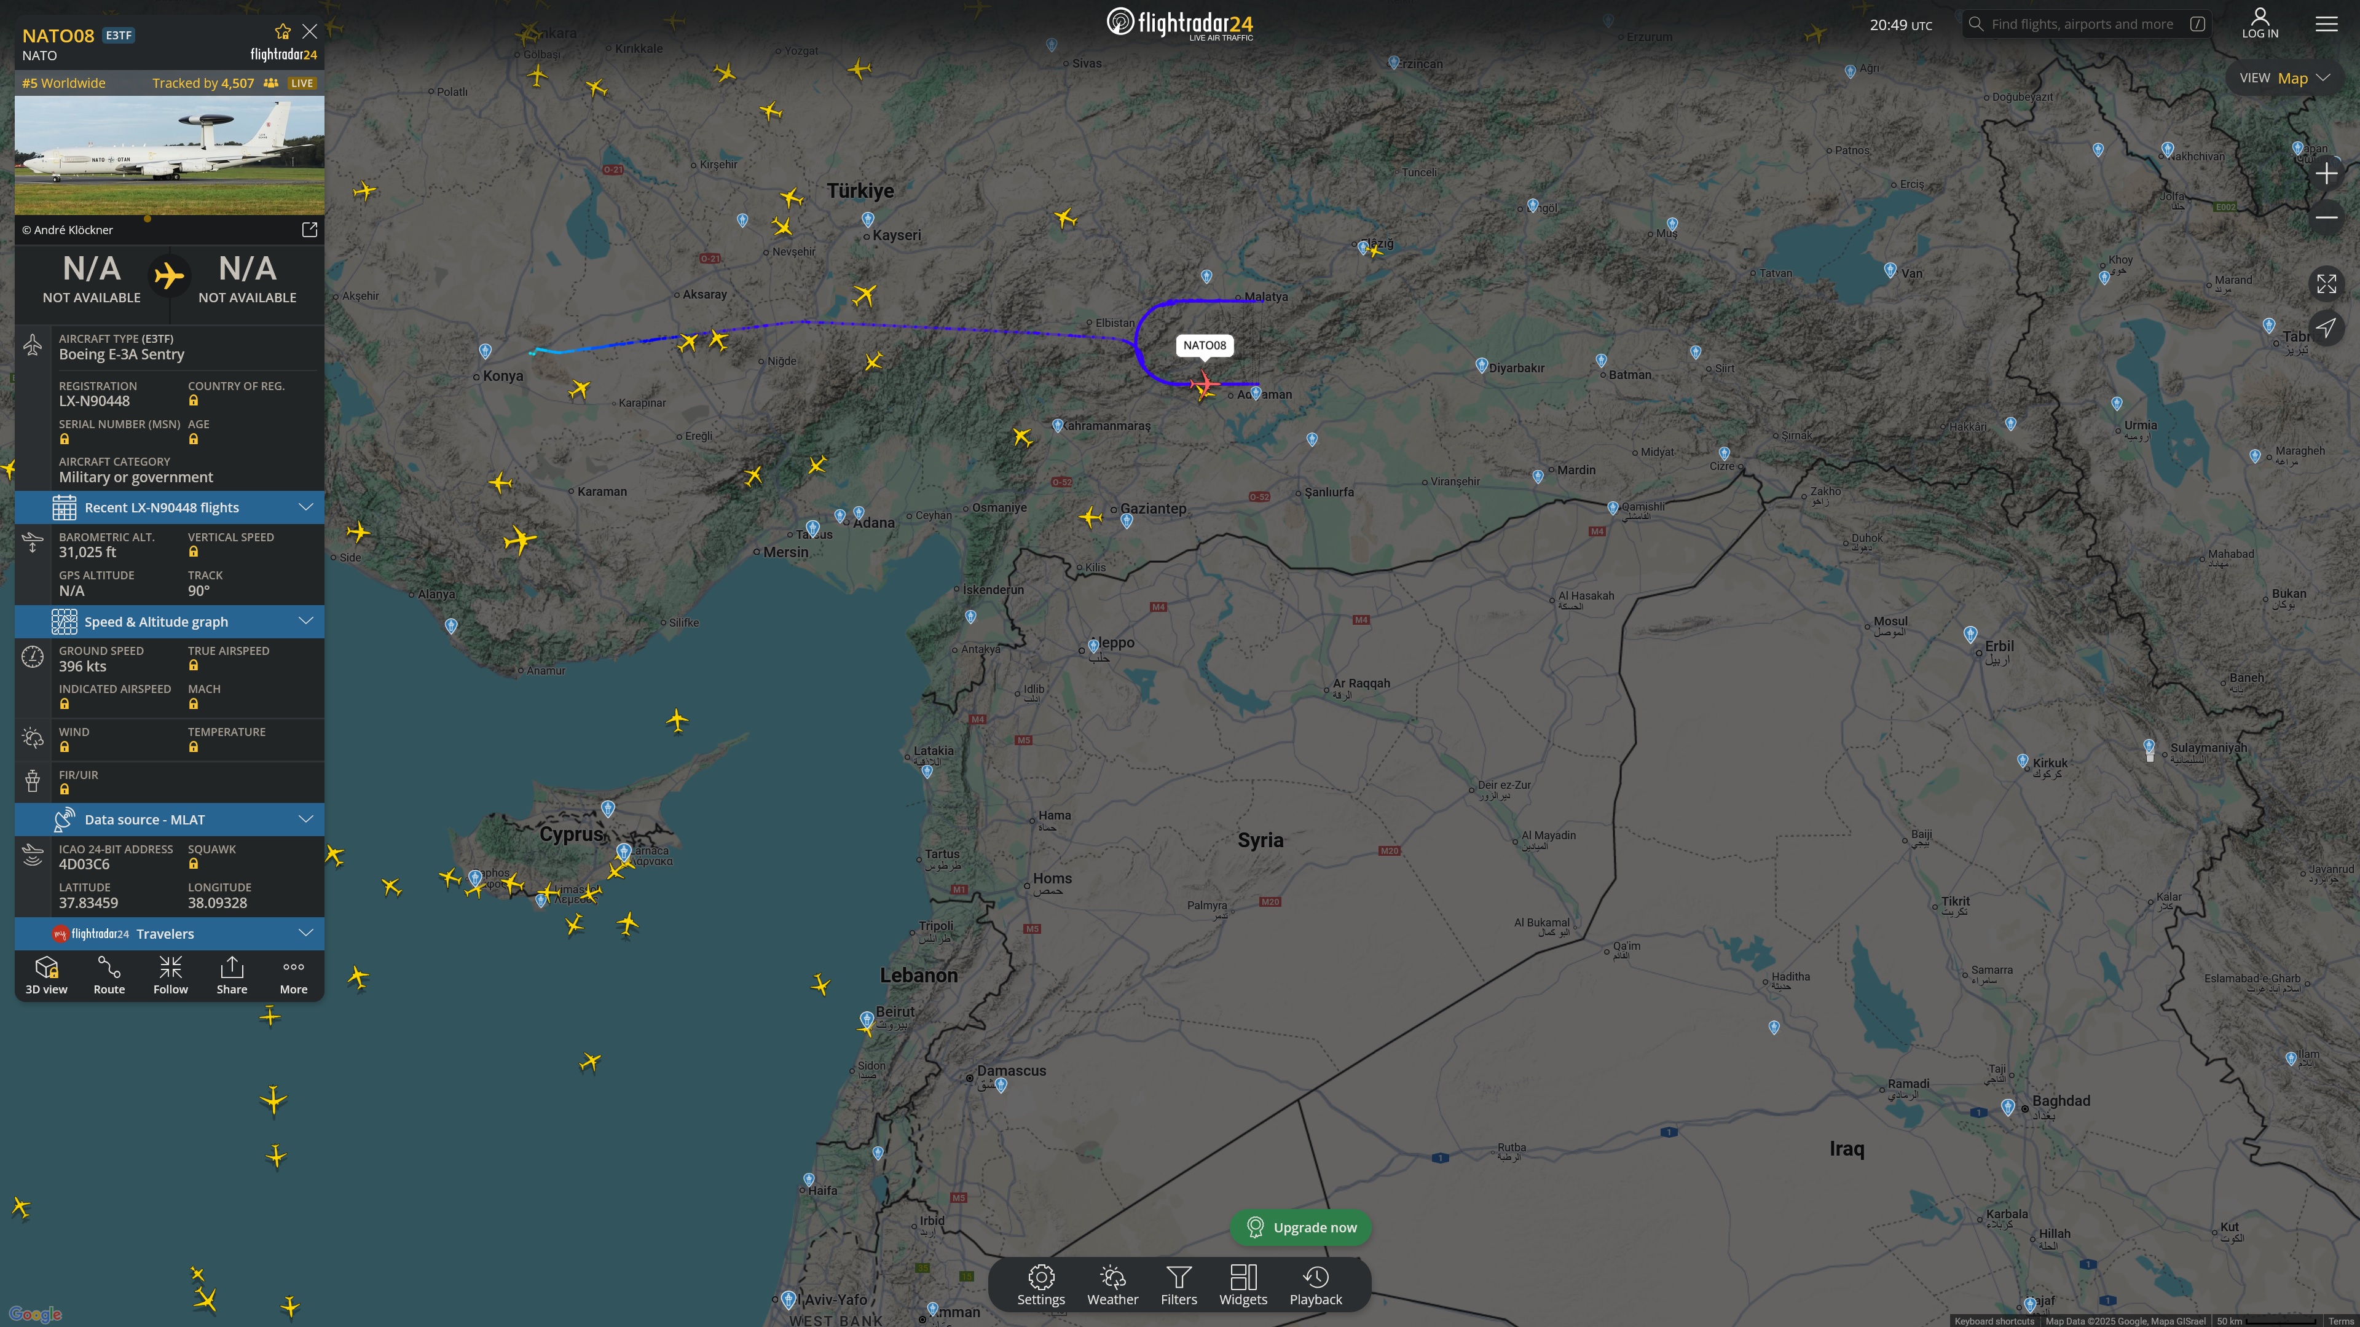Open flight Playback
Viewport: 2360px width, 1327px height.
click(x=1316, y=1286)
